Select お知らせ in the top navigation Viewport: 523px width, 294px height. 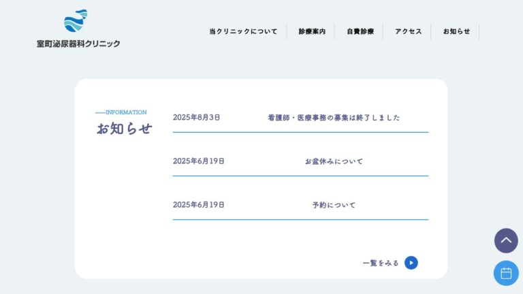click(456, 31)
